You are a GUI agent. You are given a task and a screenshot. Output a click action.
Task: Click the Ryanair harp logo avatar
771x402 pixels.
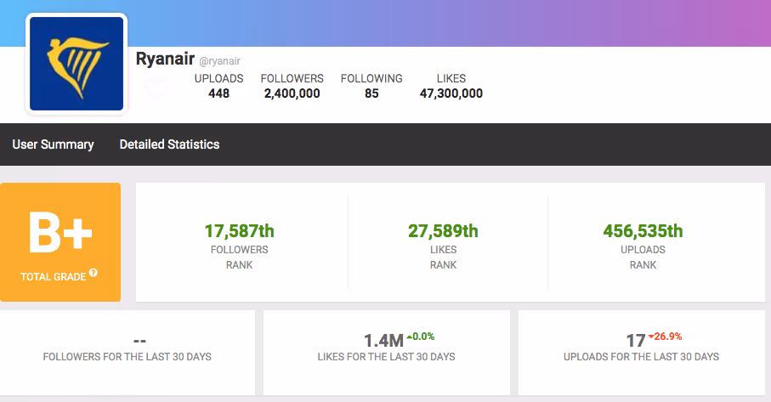[x=77, y=64]
